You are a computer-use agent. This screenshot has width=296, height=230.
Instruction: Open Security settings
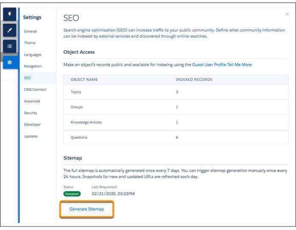(30, 113)
